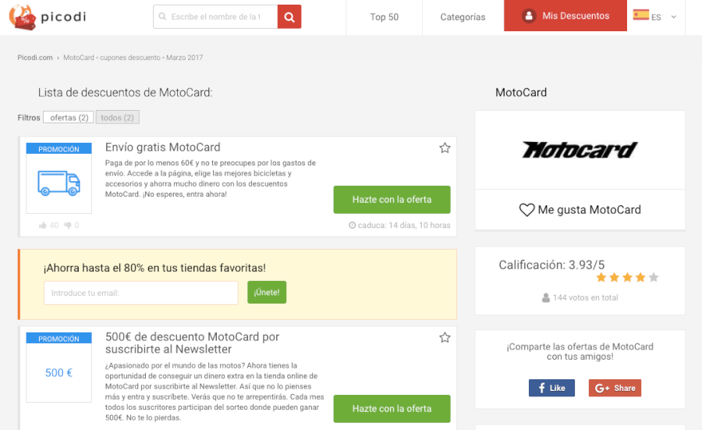Click the heart Me gusta MotoCard
The image size is (702, 430).
point(527,210)
